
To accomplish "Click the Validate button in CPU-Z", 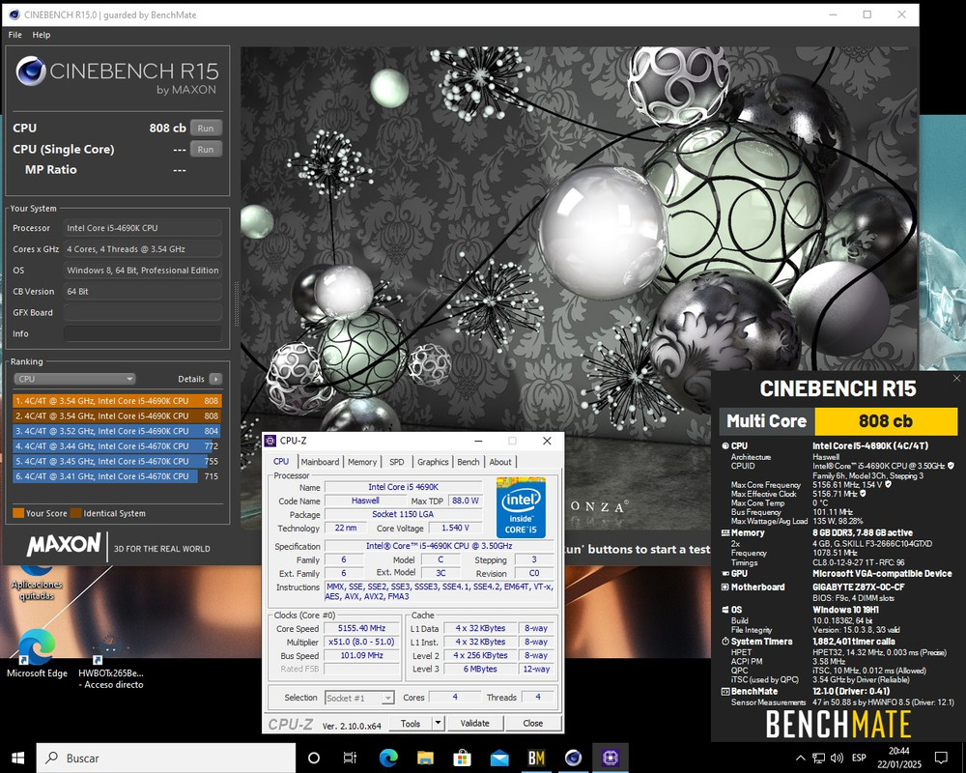I will (475, 724).
